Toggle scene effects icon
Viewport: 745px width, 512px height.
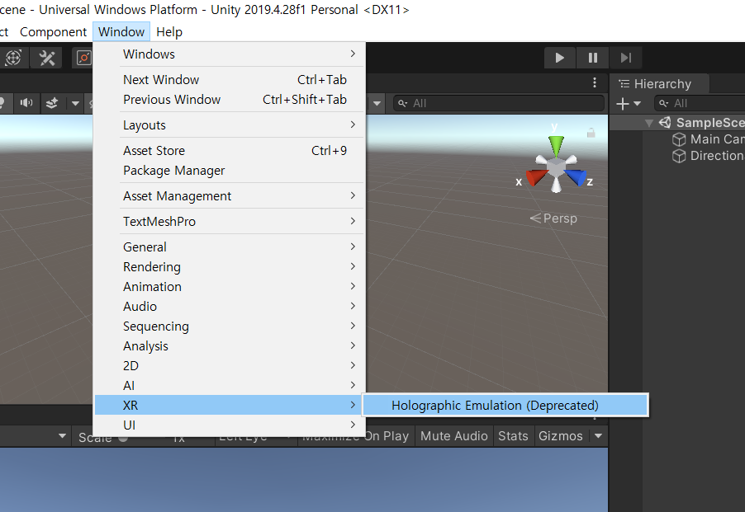pyautogui.click(x=52, y=103)
